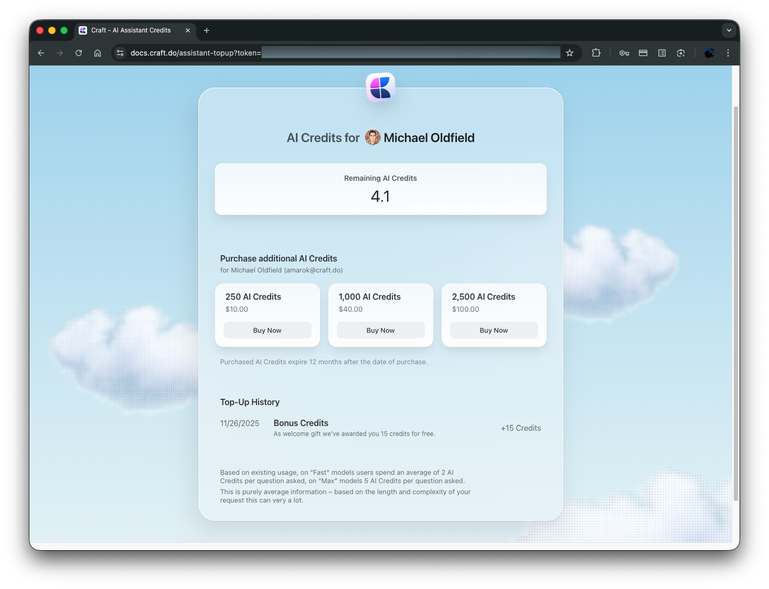Screen dimensions: 769x589
Task: Click the '1,000 AI Credits' heading
Action: coord(370,297)
